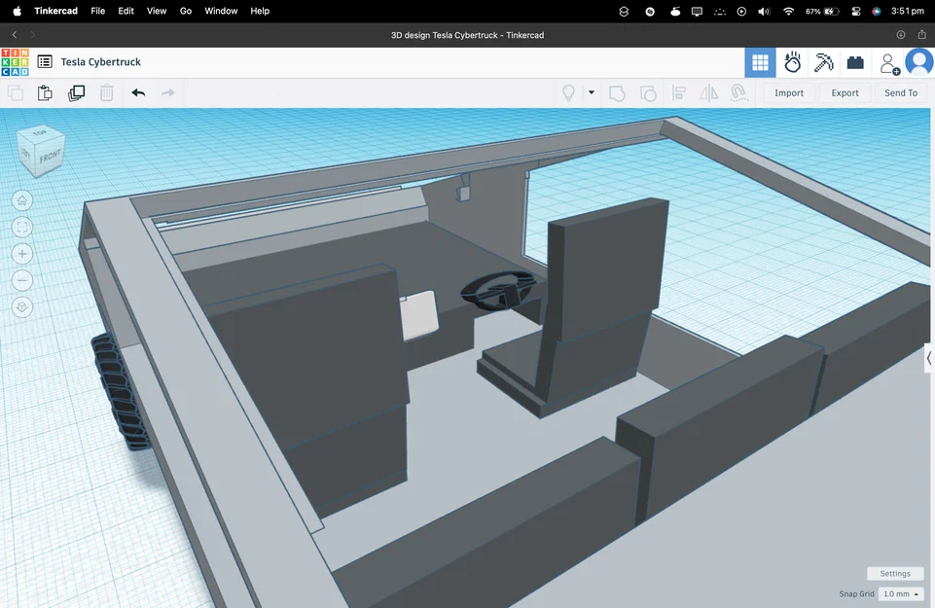Toggle Show all lightbulb icon

569,93
